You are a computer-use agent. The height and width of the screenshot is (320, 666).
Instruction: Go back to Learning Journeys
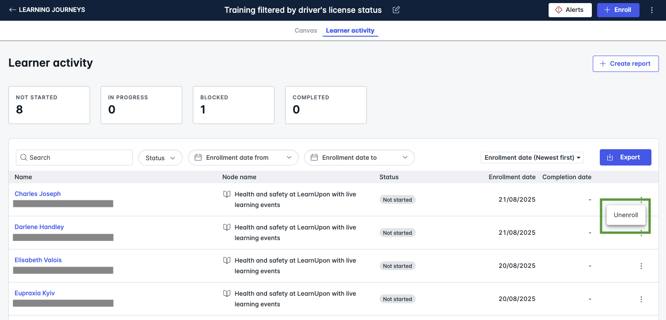click(47, 10)
